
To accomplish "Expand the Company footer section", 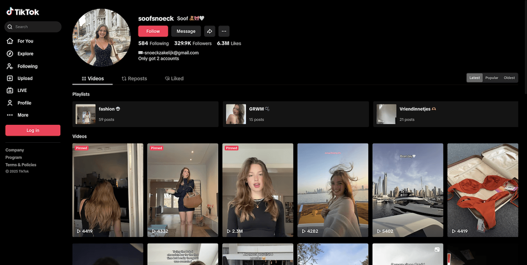I will (15, 150).
